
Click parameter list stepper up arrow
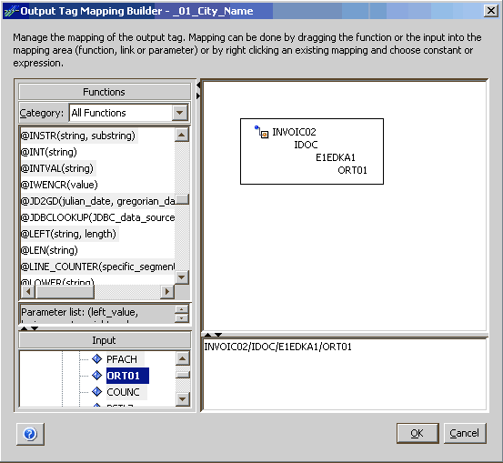182,309
